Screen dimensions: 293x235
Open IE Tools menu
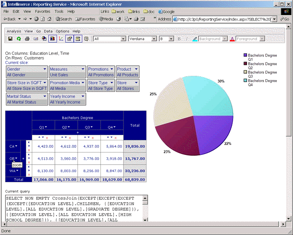[x=59, y=11]
